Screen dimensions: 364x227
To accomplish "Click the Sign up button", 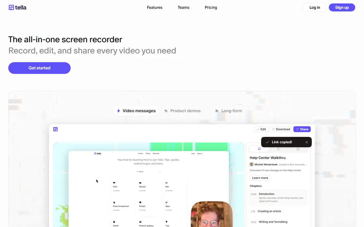I will pyautogui.click(x=342, y=7).
